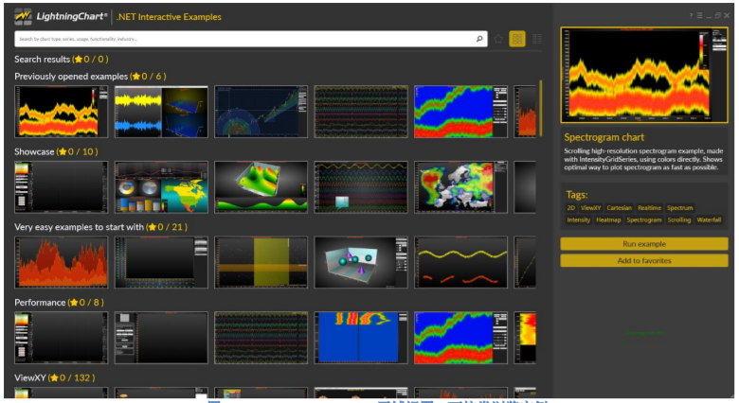Select Europe heatmap map in Showcase
Screen dimensions: 739x403
coord(461,187)
